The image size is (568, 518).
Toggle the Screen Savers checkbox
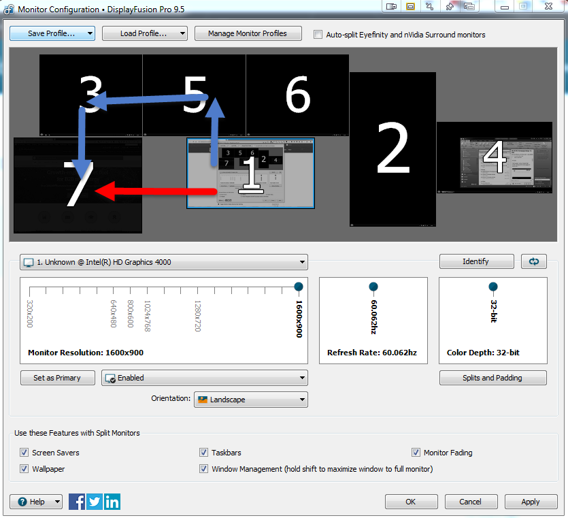point(24,453)
